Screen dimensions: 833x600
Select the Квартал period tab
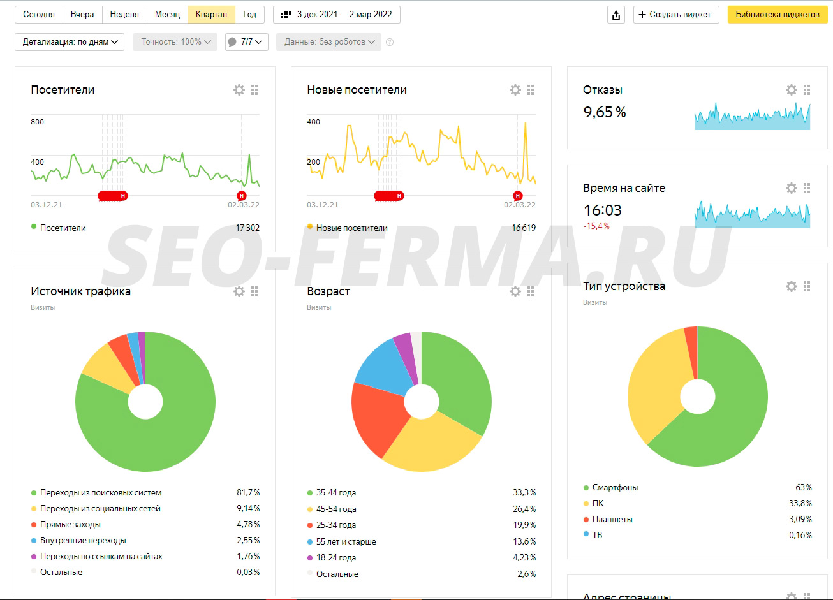212,14
